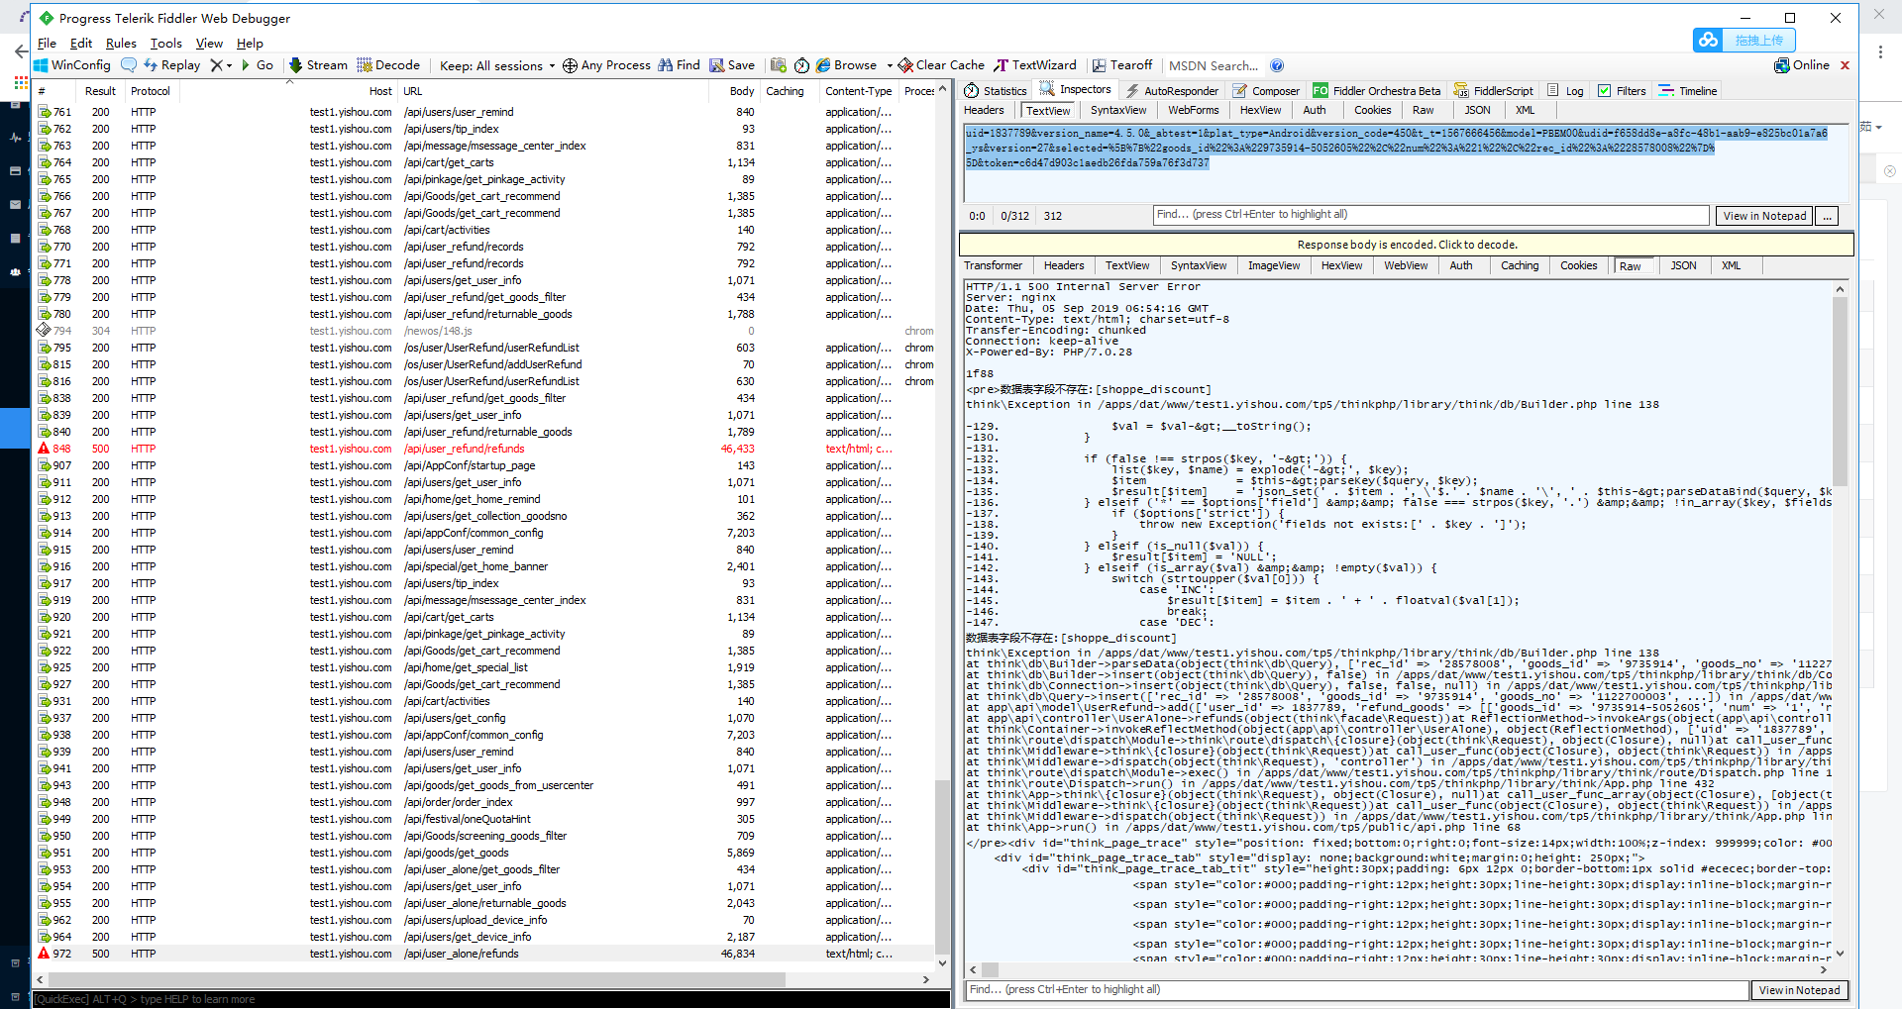Image resolution: width=1902 pixels, height=1009 pixels.
Task: Sort sessions by the Content-Type column header
Action: tap(858, 91)
